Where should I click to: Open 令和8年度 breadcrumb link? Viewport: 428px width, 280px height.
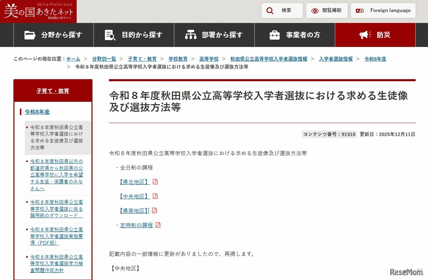tap(375, 59)
